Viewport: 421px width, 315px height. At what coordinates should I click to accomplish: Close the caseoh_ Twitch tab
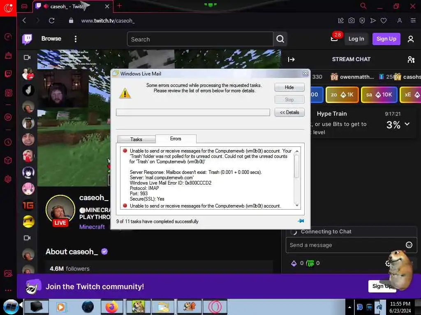(107, 6)
